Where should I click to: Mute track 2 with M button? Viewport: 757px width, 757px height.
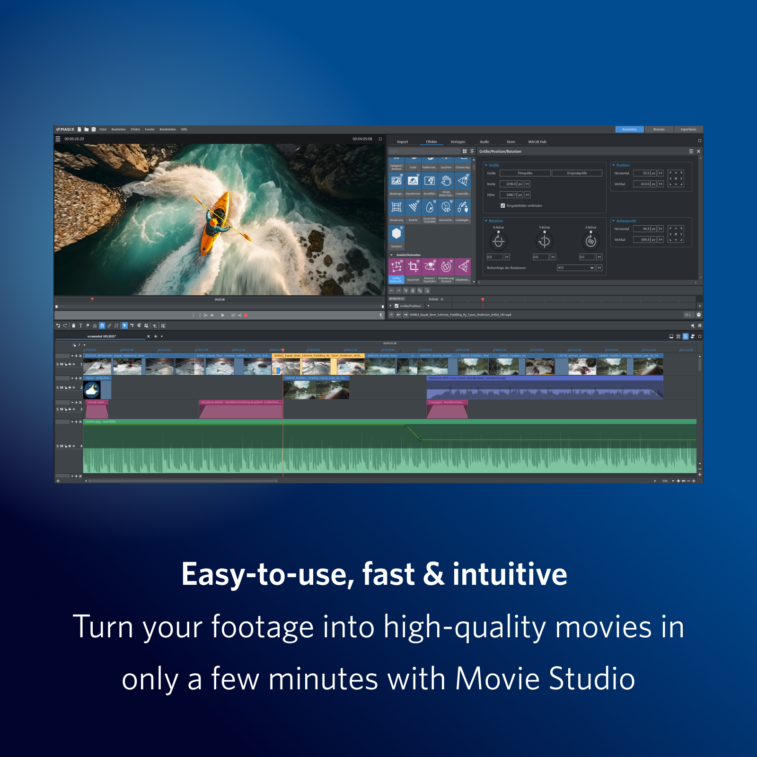pos(62,387)
